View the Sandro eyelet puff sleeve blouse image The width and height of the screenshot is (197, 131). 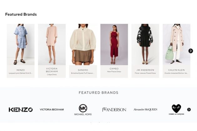pos(83,44)
